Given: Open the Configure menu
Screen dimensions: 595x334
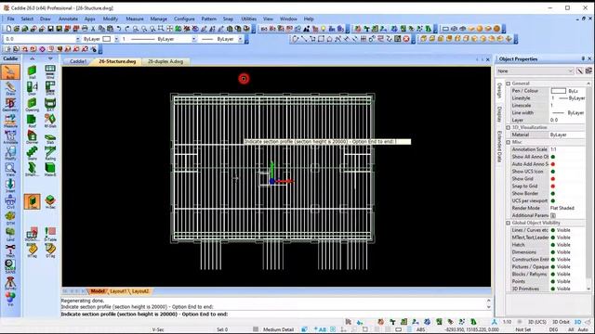Looking at the screenshot, I should click(184, 19).
